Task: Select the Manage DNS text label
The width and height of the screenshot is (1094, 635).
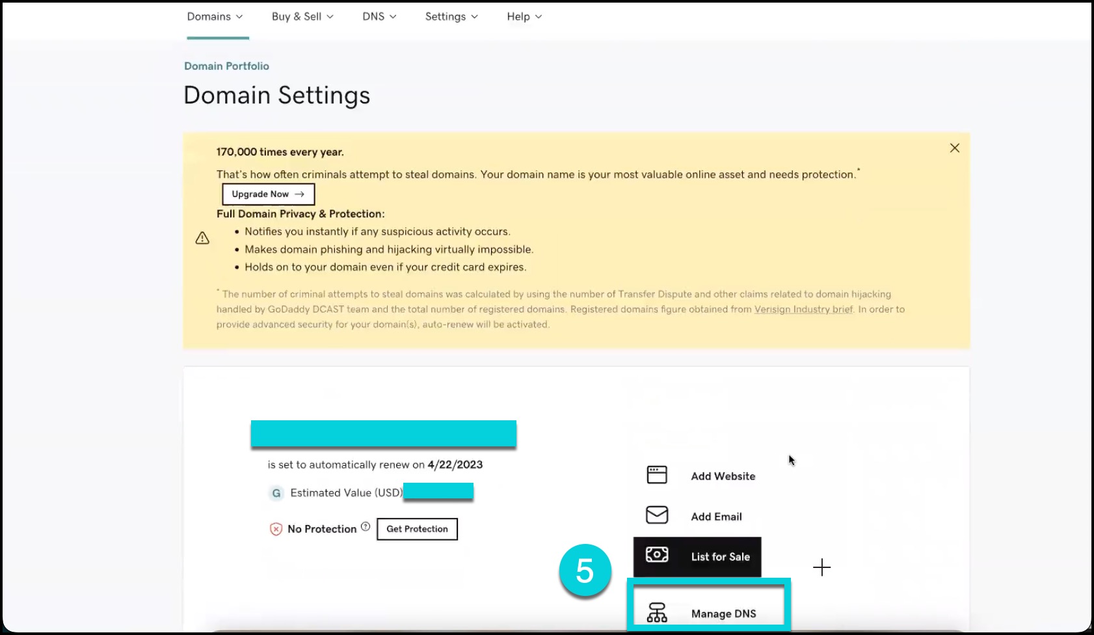Action: pos(723,614)
